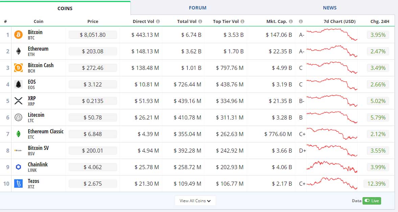The image size is (398, 212).
Task: Sort by Chg. 24H column header
Action: click(380, 22)
